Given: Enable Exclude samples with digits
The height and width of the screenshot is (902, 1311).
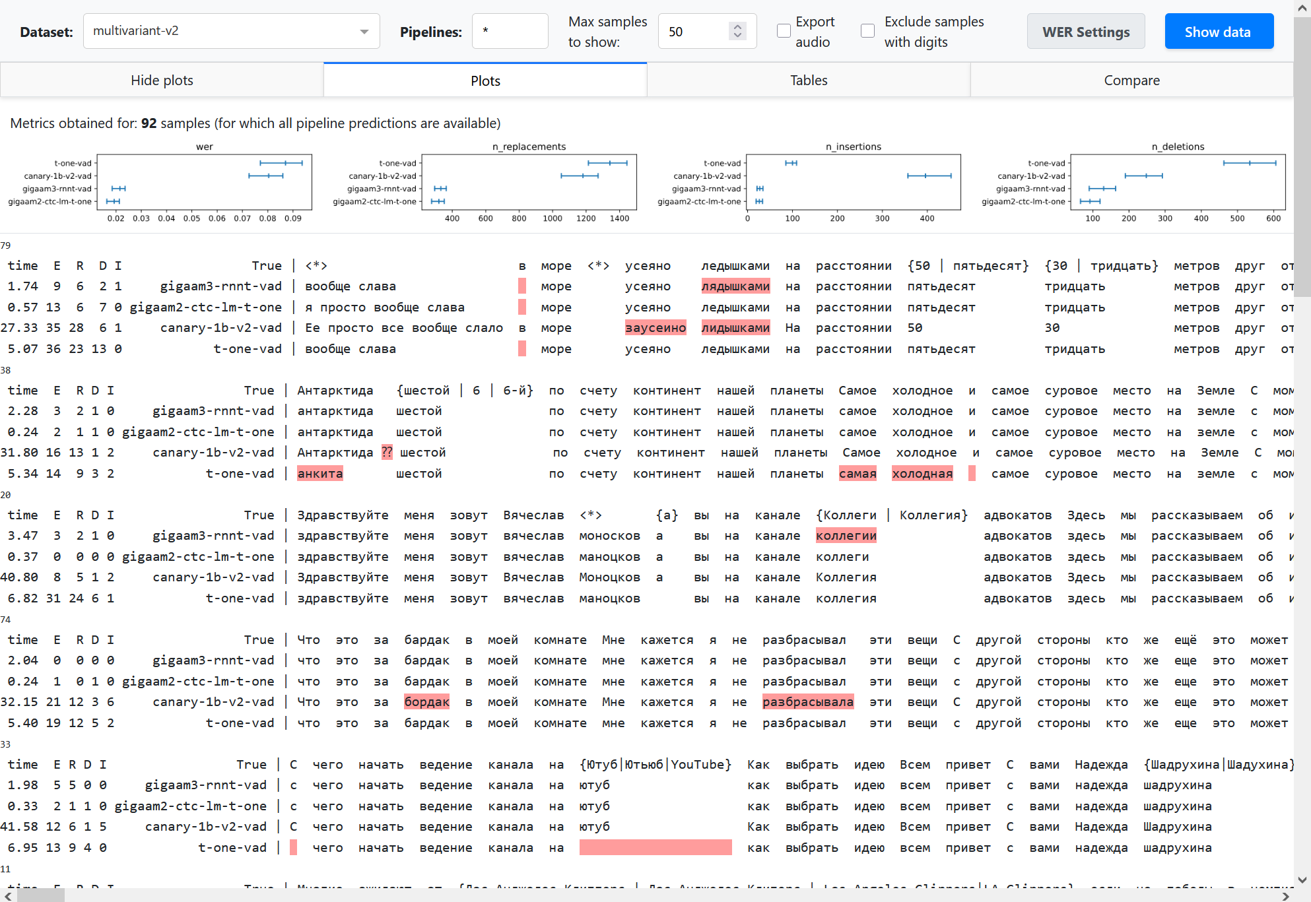Looking at the screenshot, I should [x=867, y=30].
